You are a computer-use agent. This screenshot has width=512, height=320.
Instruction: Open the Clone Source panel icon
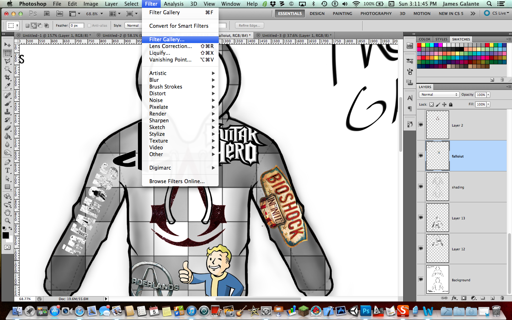tap(410, 82)
